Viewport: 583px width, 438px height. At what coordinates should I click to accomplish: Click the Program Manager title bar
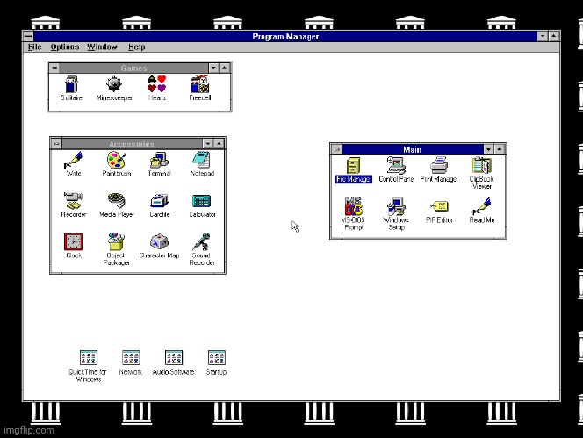285,36
